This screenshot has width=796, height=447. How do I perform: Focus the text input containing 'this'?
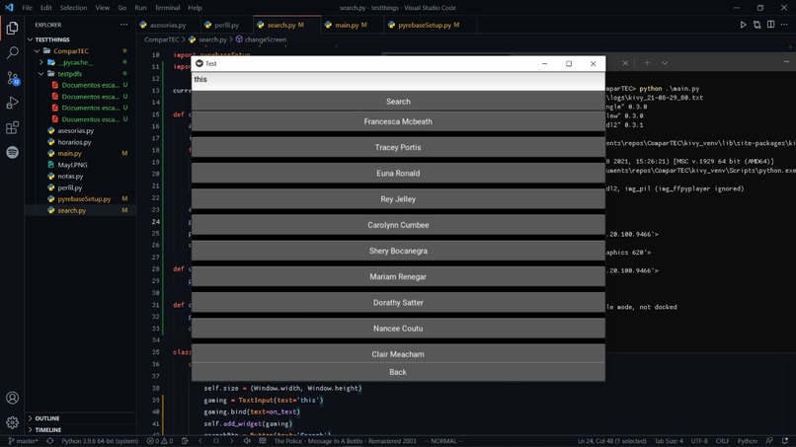click(398, 81)
